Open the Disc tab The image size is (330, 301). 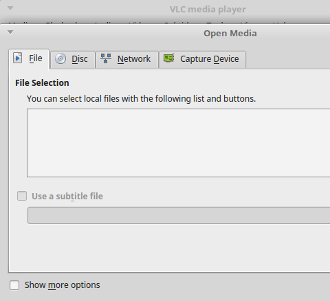73,60
